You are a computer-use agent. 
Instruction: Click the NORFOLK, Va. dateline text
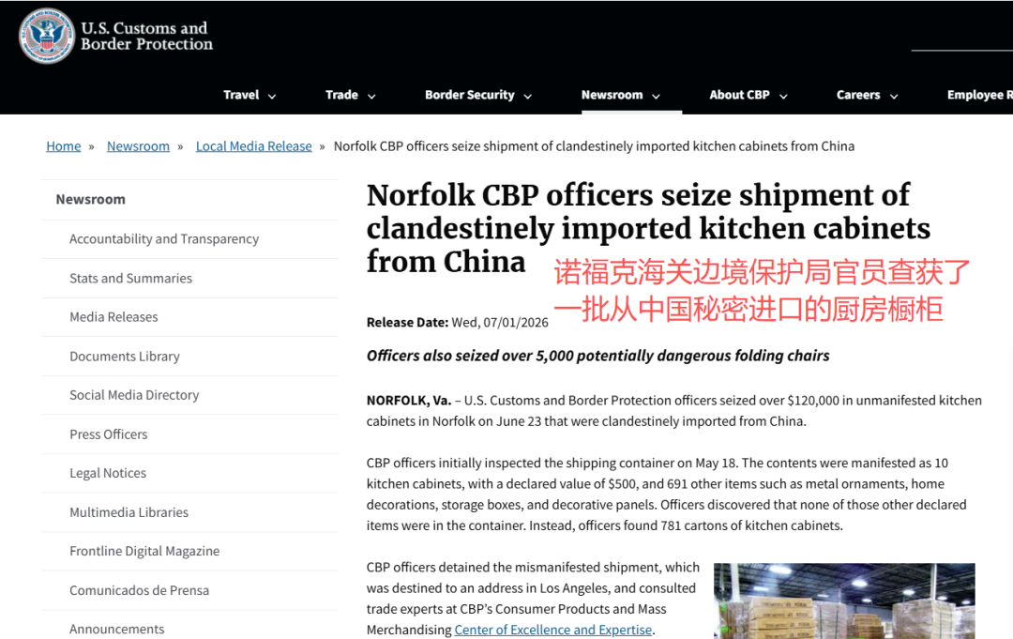[408, 401]
